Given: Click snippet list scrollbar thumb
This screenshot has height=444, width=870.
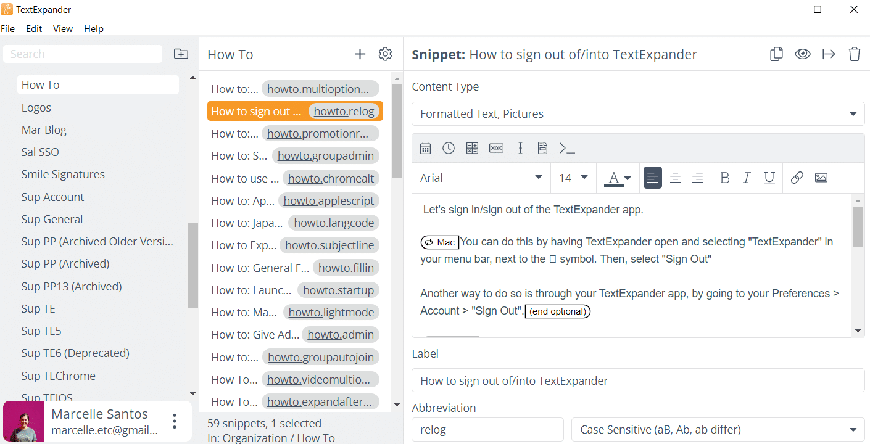Looking at the screenshot, I should coord(397,130).
